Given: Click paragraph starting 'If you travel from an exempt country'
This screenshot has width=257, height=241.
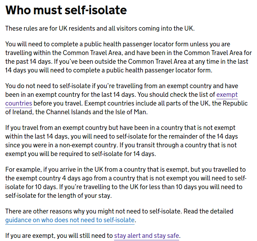Looking at the screenshot, I should tap(121, 141).
